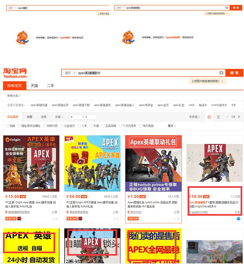Sort by 综合排序
The width and height of the screenshot is (244, 264).
(x=13, y=117)
